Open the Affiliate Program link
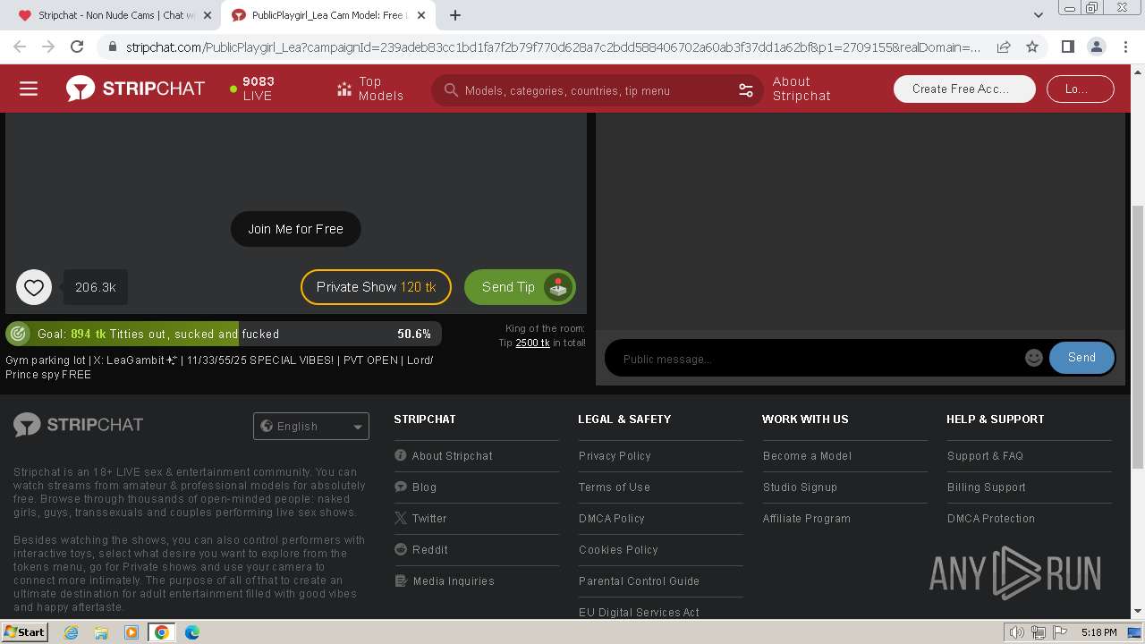The image size is (1145, 644). (807, 518)
